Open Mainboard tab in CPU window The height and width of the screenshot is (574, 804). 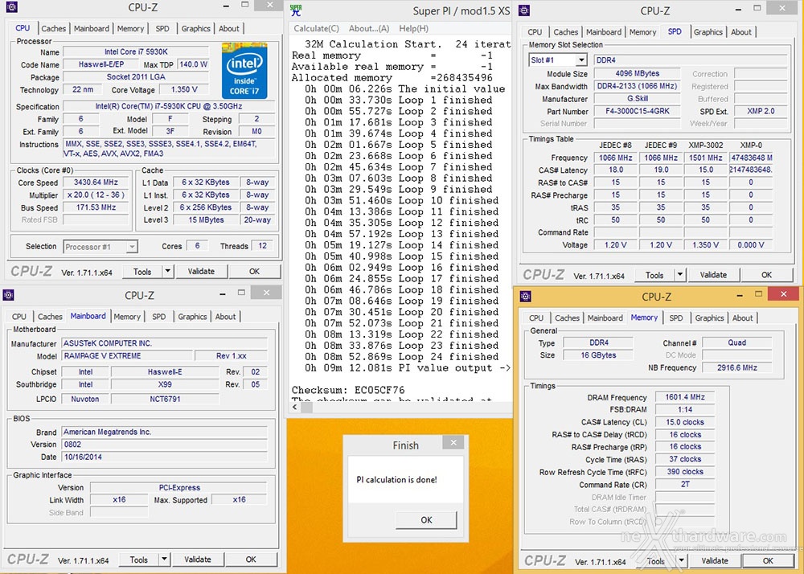(92, 29)
